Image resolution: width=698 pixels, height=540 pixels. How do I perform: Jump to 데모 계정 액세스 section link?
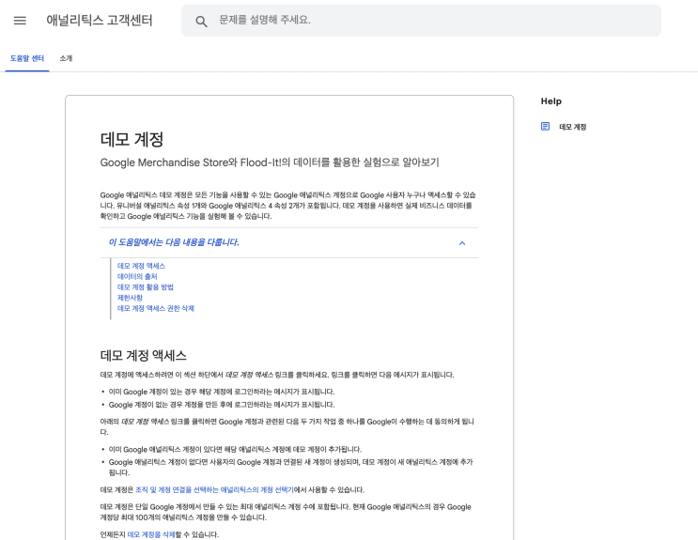(141, 266)
